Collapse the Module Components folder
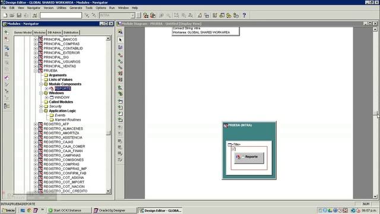Viewport: 380px width, 214px height. coord(41,84)
